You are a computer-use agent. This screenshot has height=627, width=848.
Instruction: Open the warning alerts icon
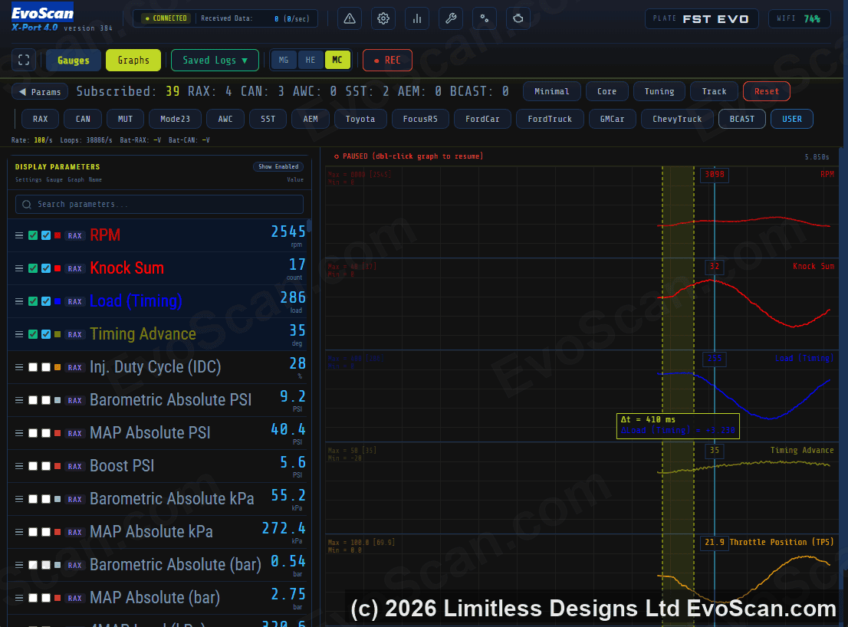[x=350, y=18]
